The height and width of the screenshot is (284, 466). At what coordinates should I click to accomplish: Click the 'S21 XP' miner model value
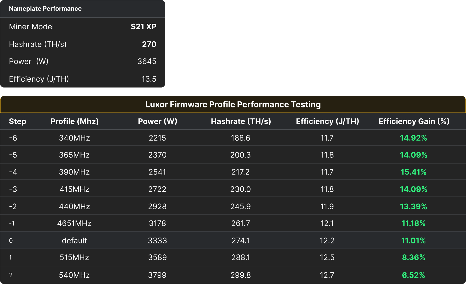tap(144, 27)
